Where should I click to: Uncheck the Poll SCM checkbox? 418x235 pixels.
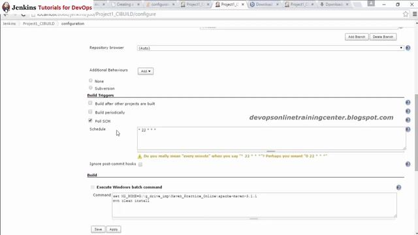click(90, 121)
